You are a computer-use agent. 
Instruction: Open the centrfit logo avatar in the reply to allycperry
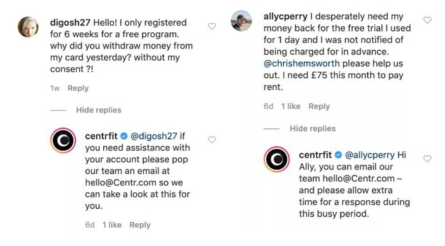[x=276, y=159]
